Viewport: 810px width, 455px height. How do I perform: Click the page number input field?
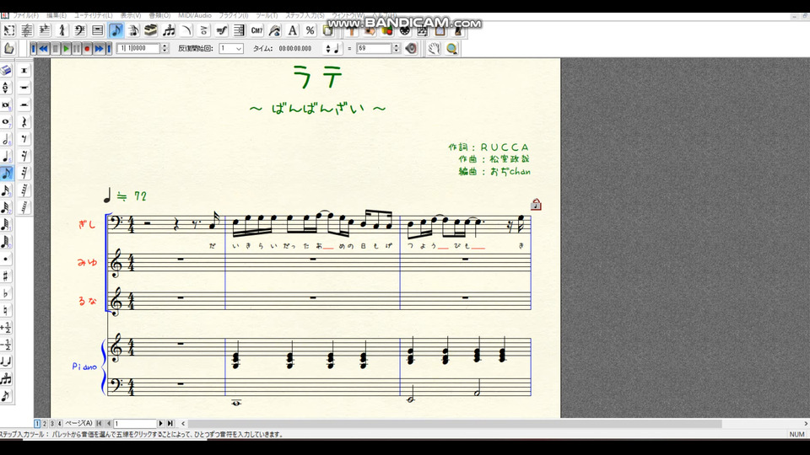tap(135, 424)
